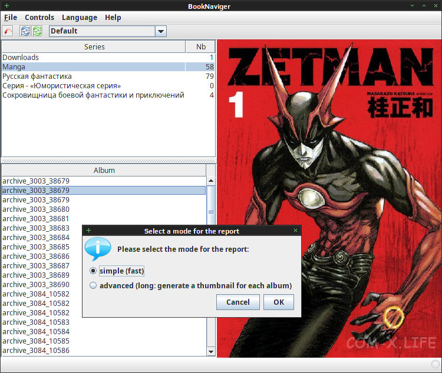Close the 'Select a mode for the report' dialog
The image size is (442, 373).
[x=295, y=230]
